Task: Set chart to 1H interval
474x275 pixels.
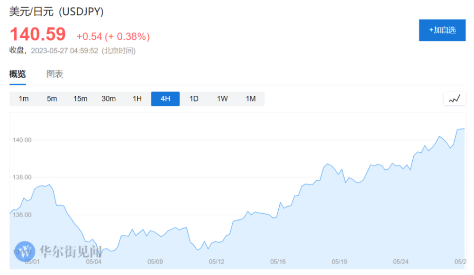Action: coord(137,99)
